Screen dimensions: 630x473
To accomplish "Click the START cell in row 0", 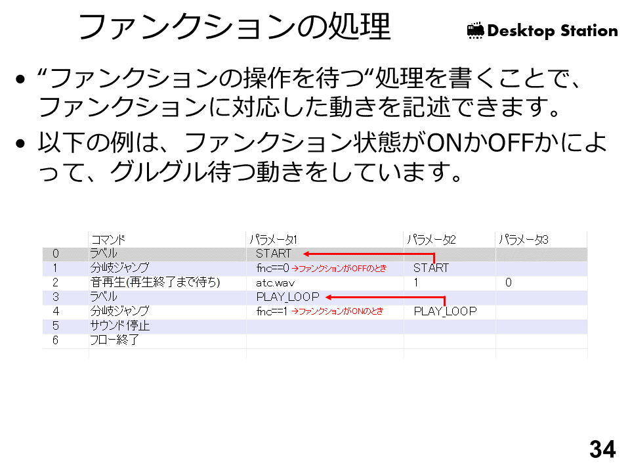I will (273, 254).
